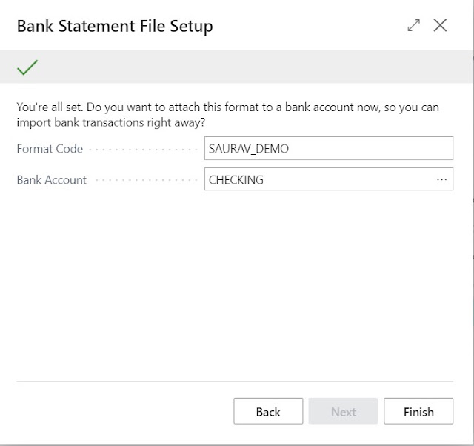Click the green checkmark success icon
Screen dimensions: 474x446
point(27,67)
